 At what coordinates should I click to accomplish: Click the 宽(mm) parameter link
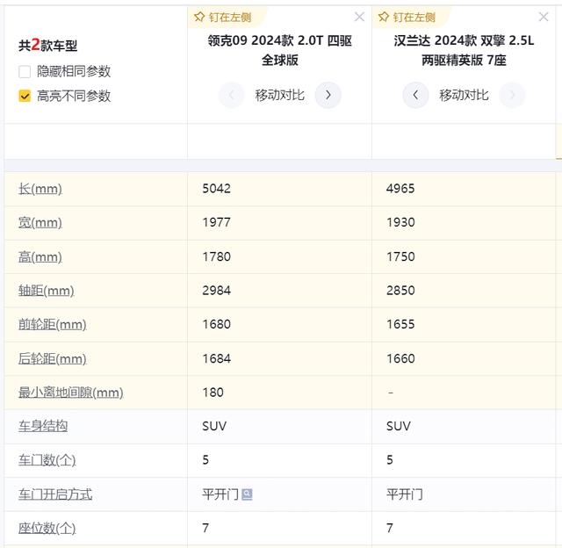(x=40, y=222)
